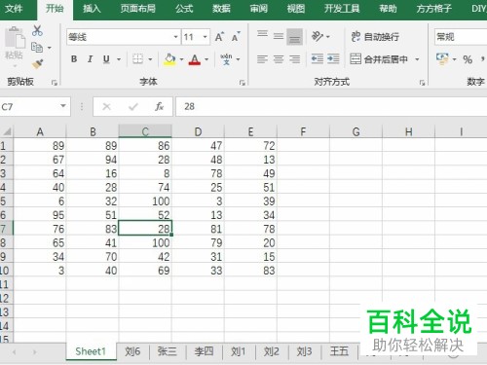Click the phonetic guide wén icon
Viewport: 487px width, 365px height.
pyautogui.click(x=226, y=59)
